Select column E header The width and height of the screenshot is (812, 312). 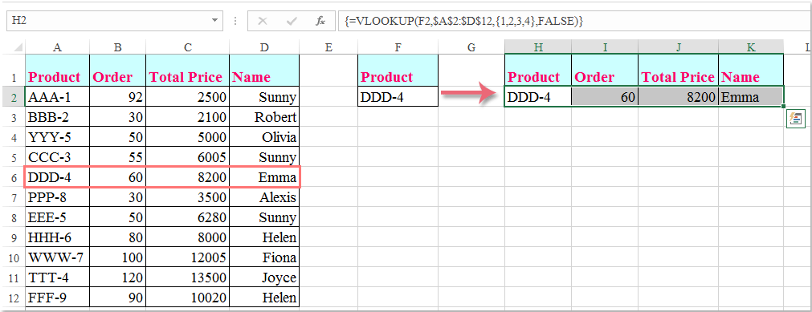tap(328, 47)
